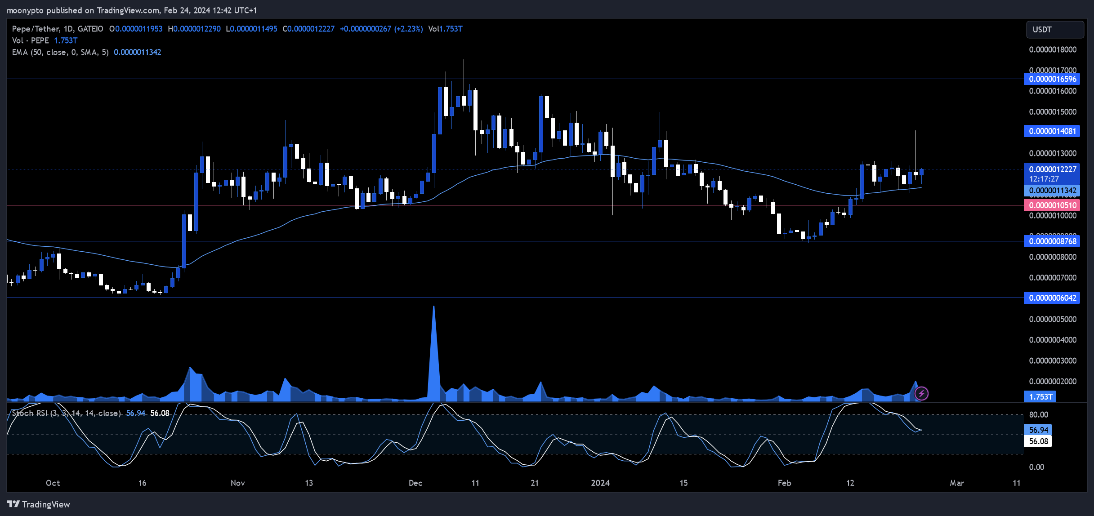Click the 0.0000014081 price line label

(x=1052, y=131)
